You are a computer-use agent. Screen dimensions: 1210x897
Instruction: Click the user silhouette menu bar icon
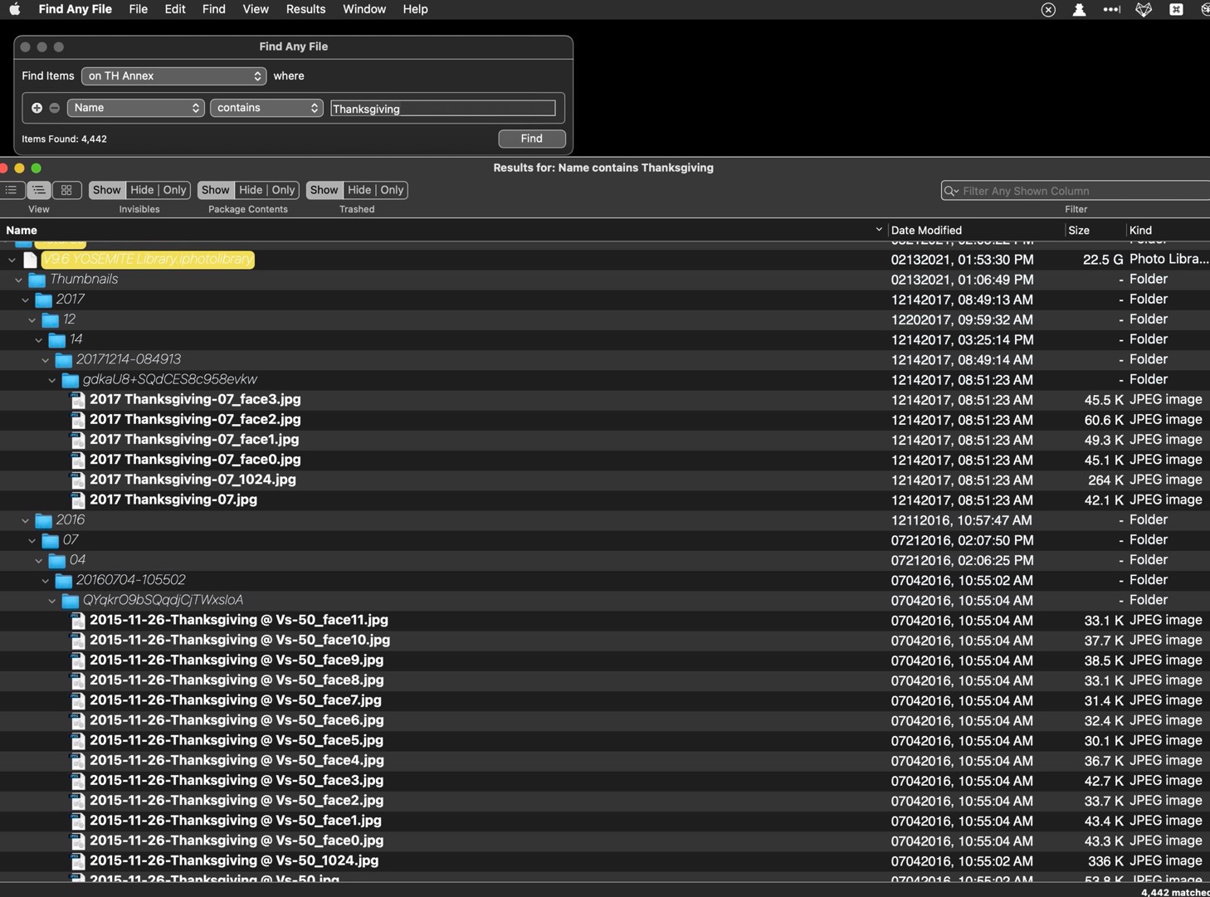point(1079,10)
